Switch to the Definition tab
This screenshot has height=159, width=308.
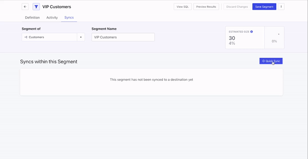[32, 18]
